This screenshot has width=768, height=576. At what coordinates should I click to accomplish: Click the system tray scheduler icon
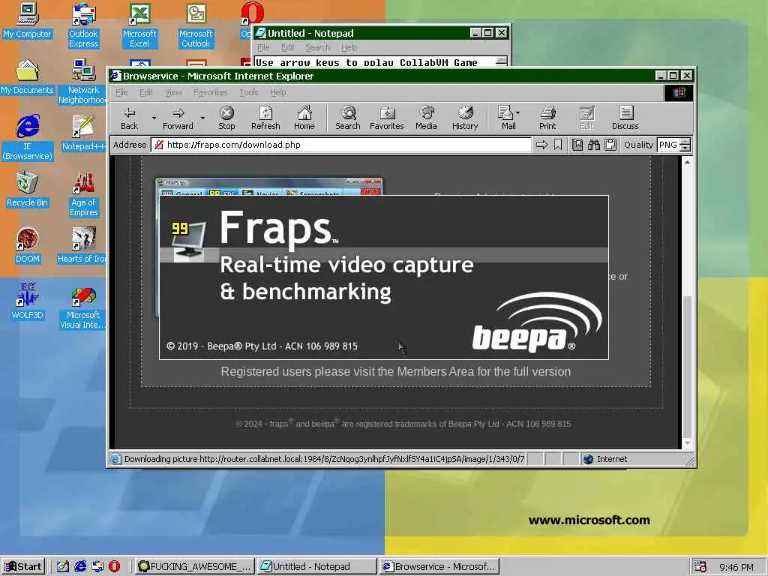pos(700,567)
